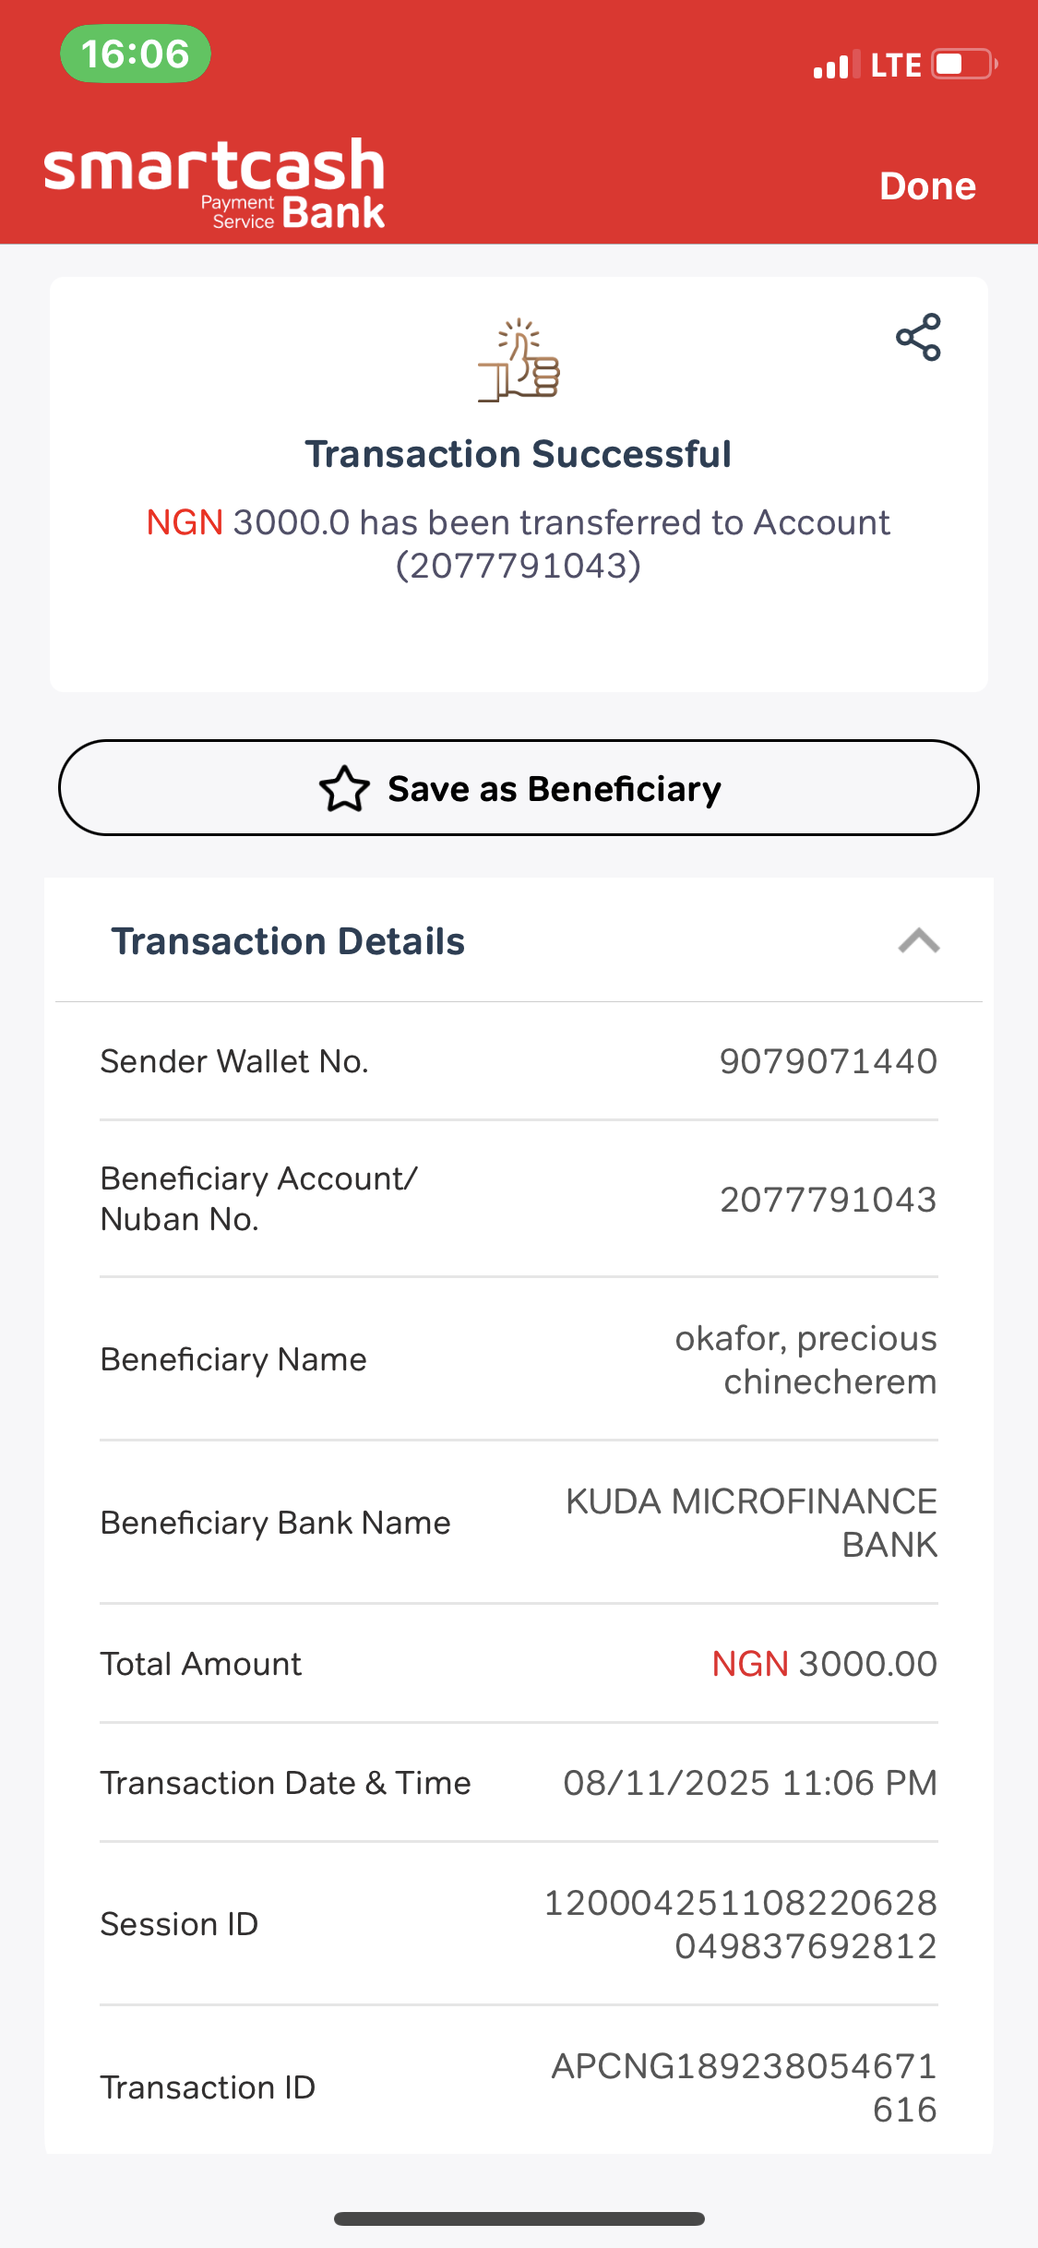Viewport: 1038px width, 2248px height.
Task: Tap the share icon on receipt
Action: (918, 338)
